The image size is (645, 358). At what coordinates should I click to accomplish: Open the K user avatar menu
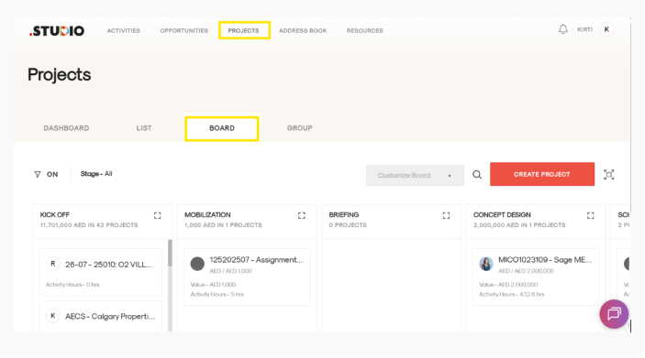coord(606,29)
